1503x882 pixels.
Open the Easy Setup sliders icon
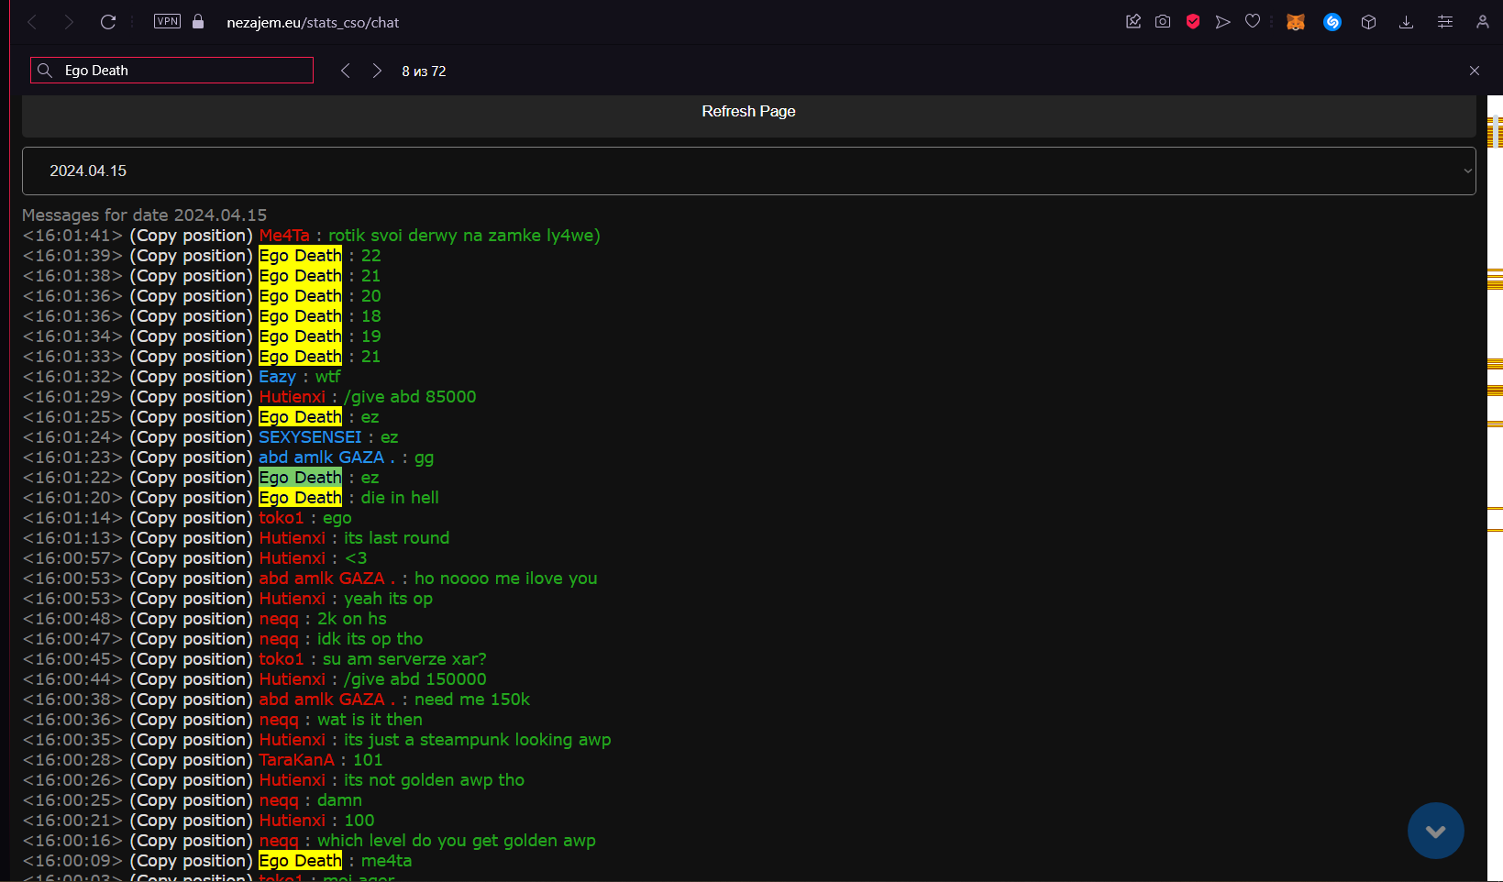click(1445, 22)
